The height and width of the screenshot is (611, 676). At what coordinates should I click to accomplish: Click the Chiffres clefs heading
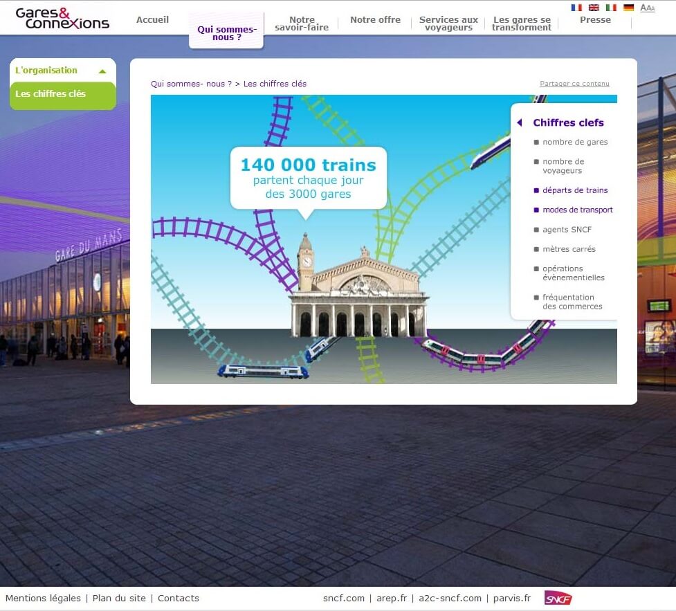click(568, 122)
